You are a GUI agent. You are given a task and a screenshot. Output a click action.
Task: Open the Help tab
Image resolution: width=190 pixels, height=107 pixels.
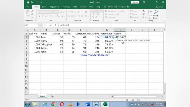coord(98,7)
